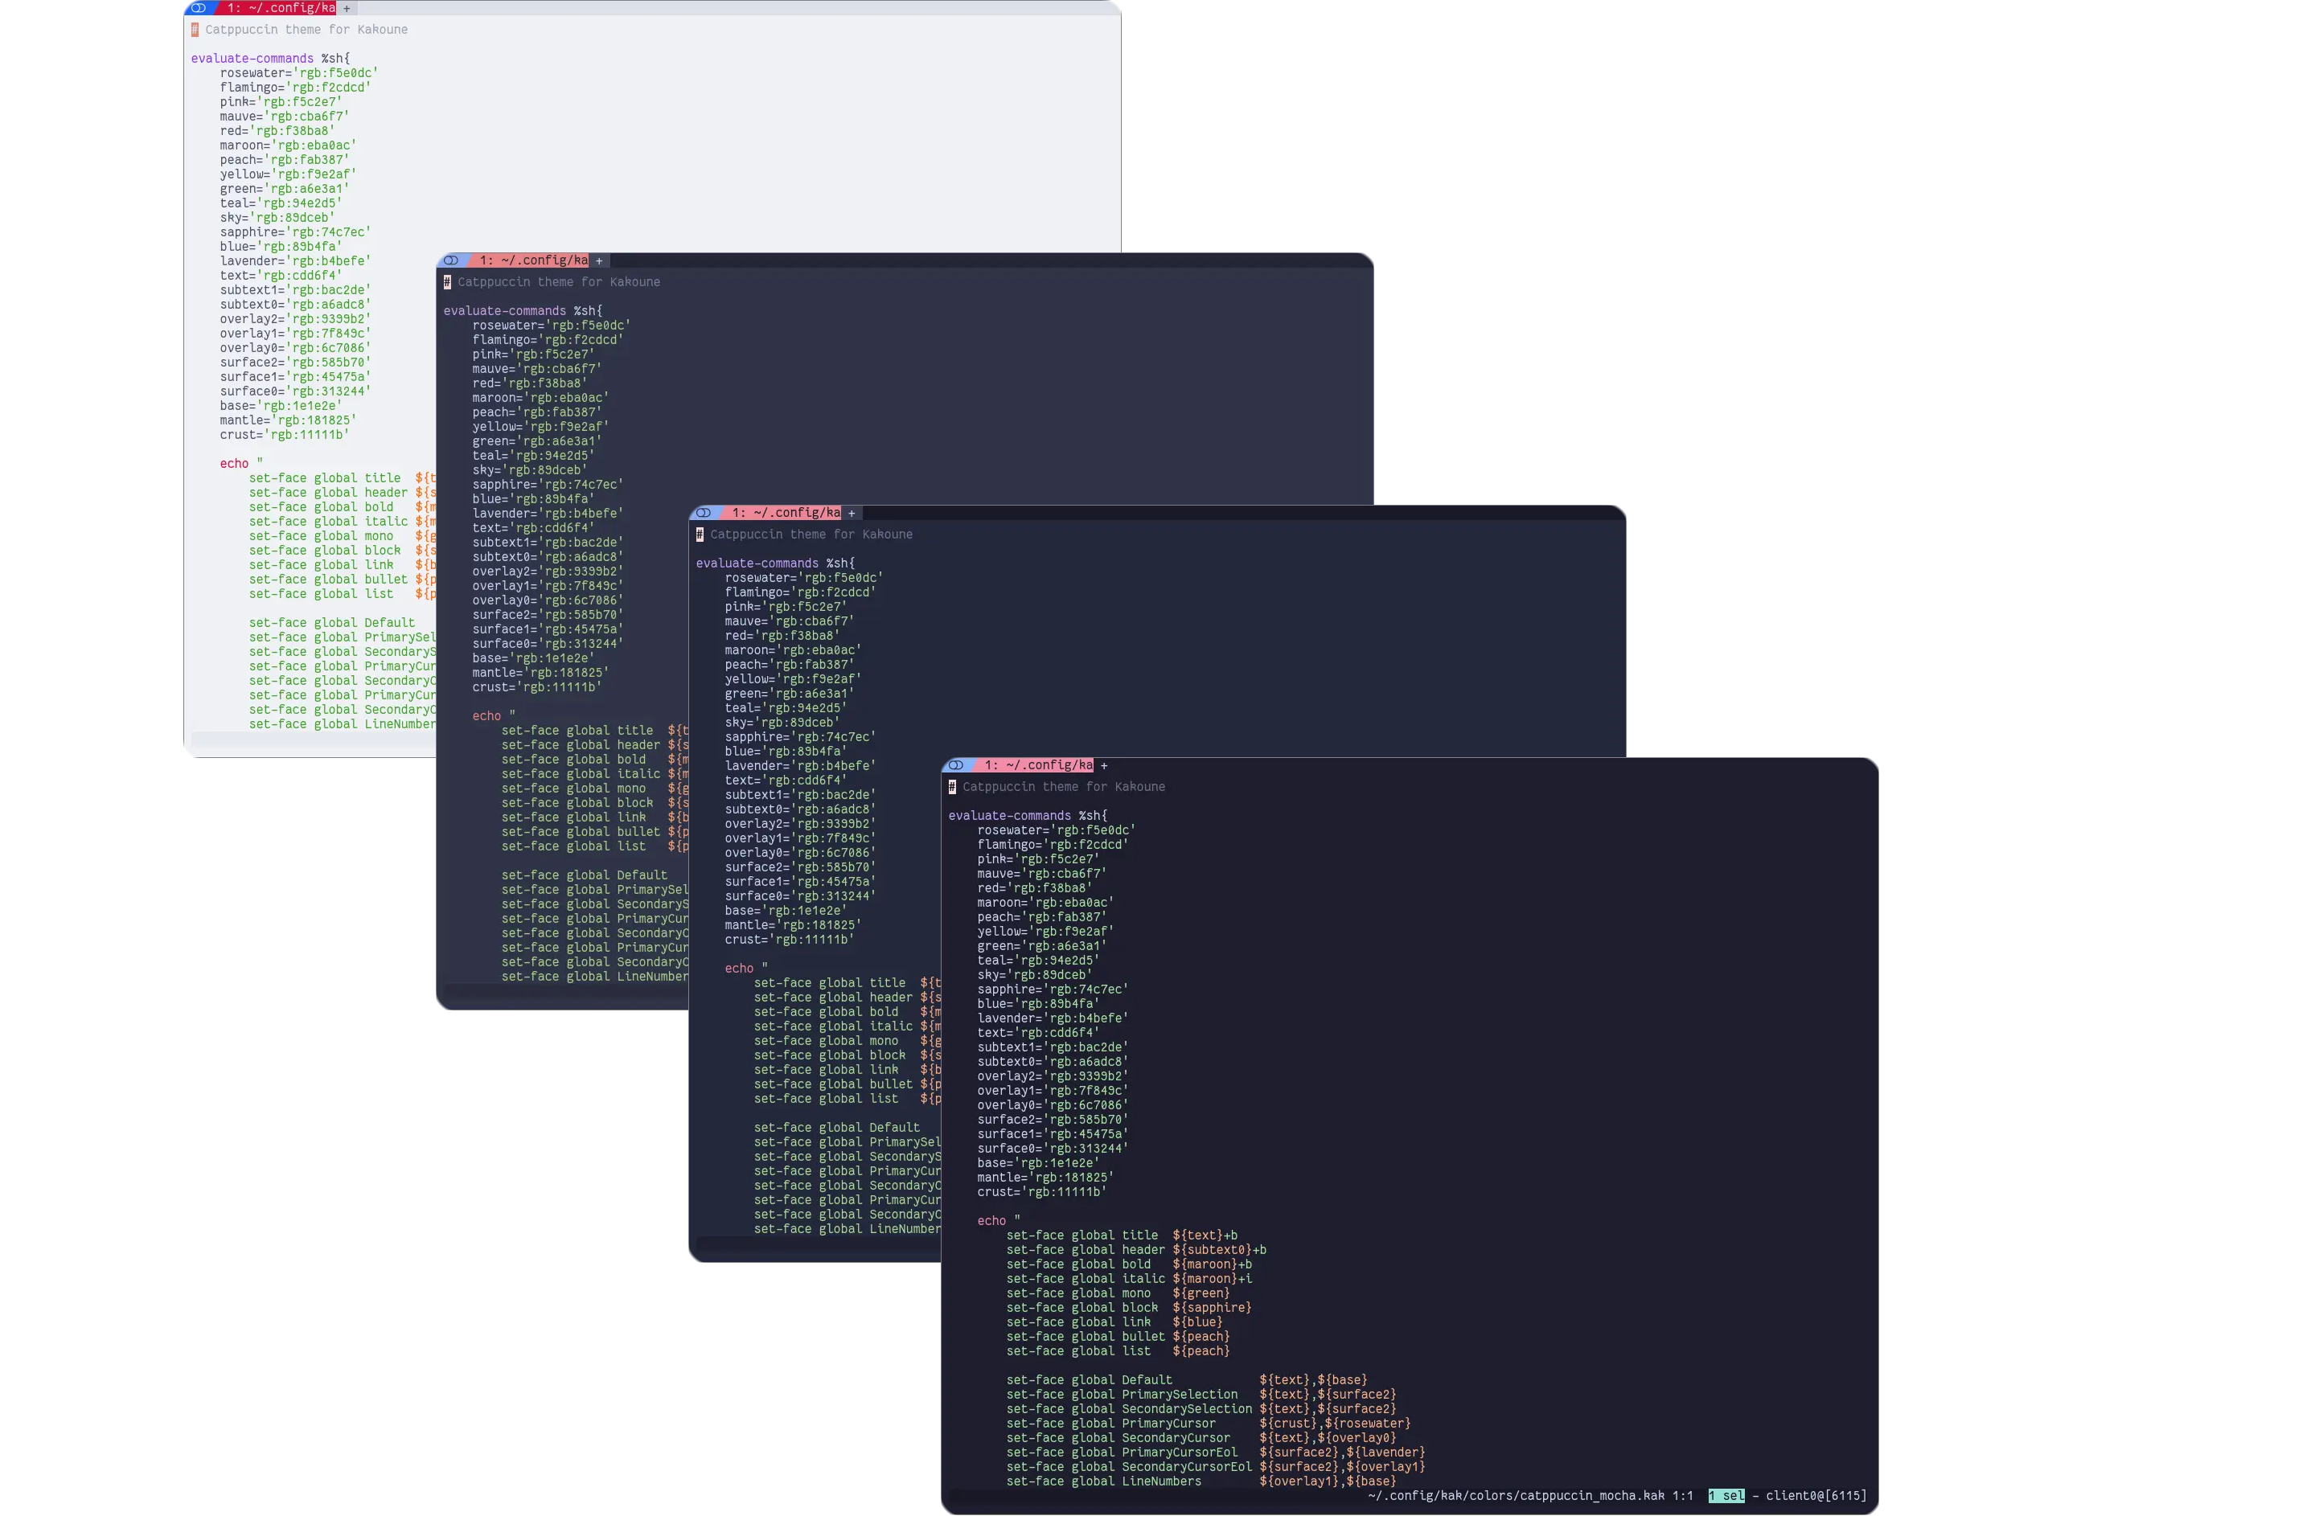Open a new tab in the frontmost dark window
The image size is (2319, 1516).
click(x=1104, y=766)
